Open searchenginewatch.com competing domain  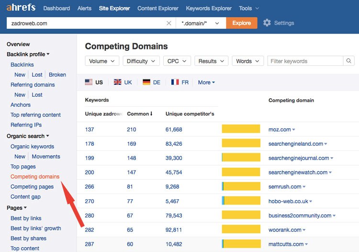[298, 172]
